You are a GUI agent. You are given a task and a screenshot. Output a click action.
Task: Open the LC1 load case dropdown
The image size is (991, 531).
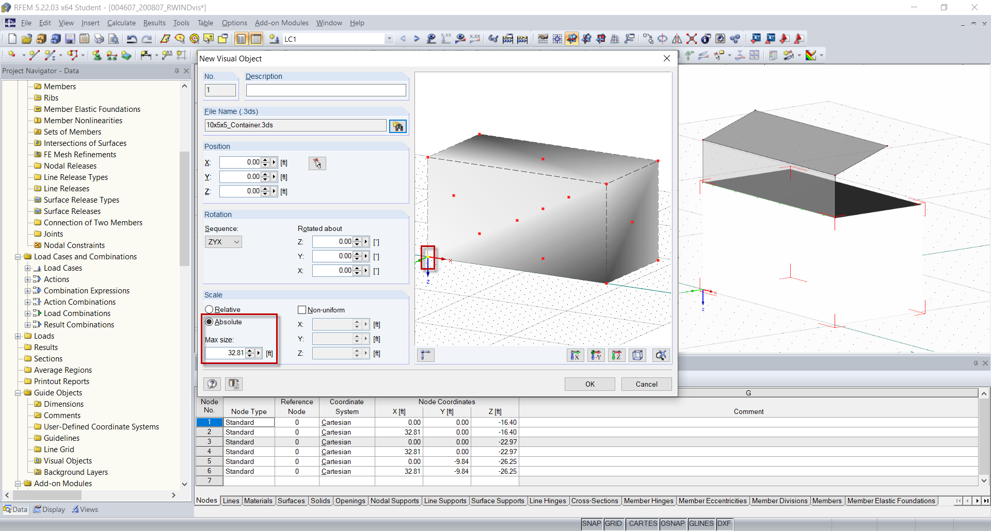coord(389,39)
